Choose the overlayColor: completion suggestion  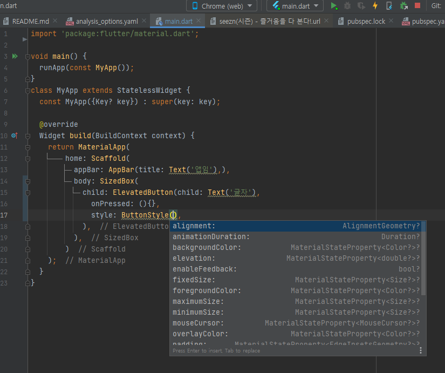296,334
